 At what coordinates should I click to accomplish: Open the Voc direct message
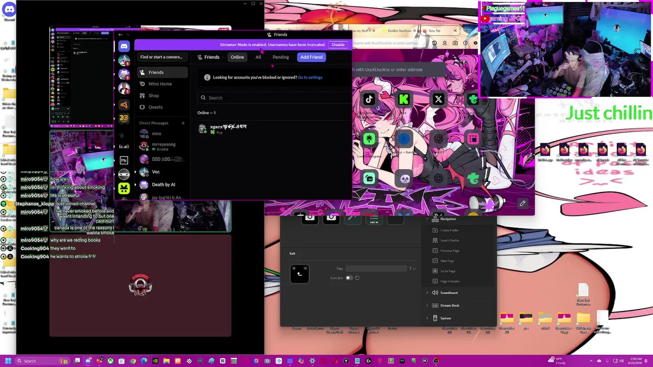click(x=162, y=172)
